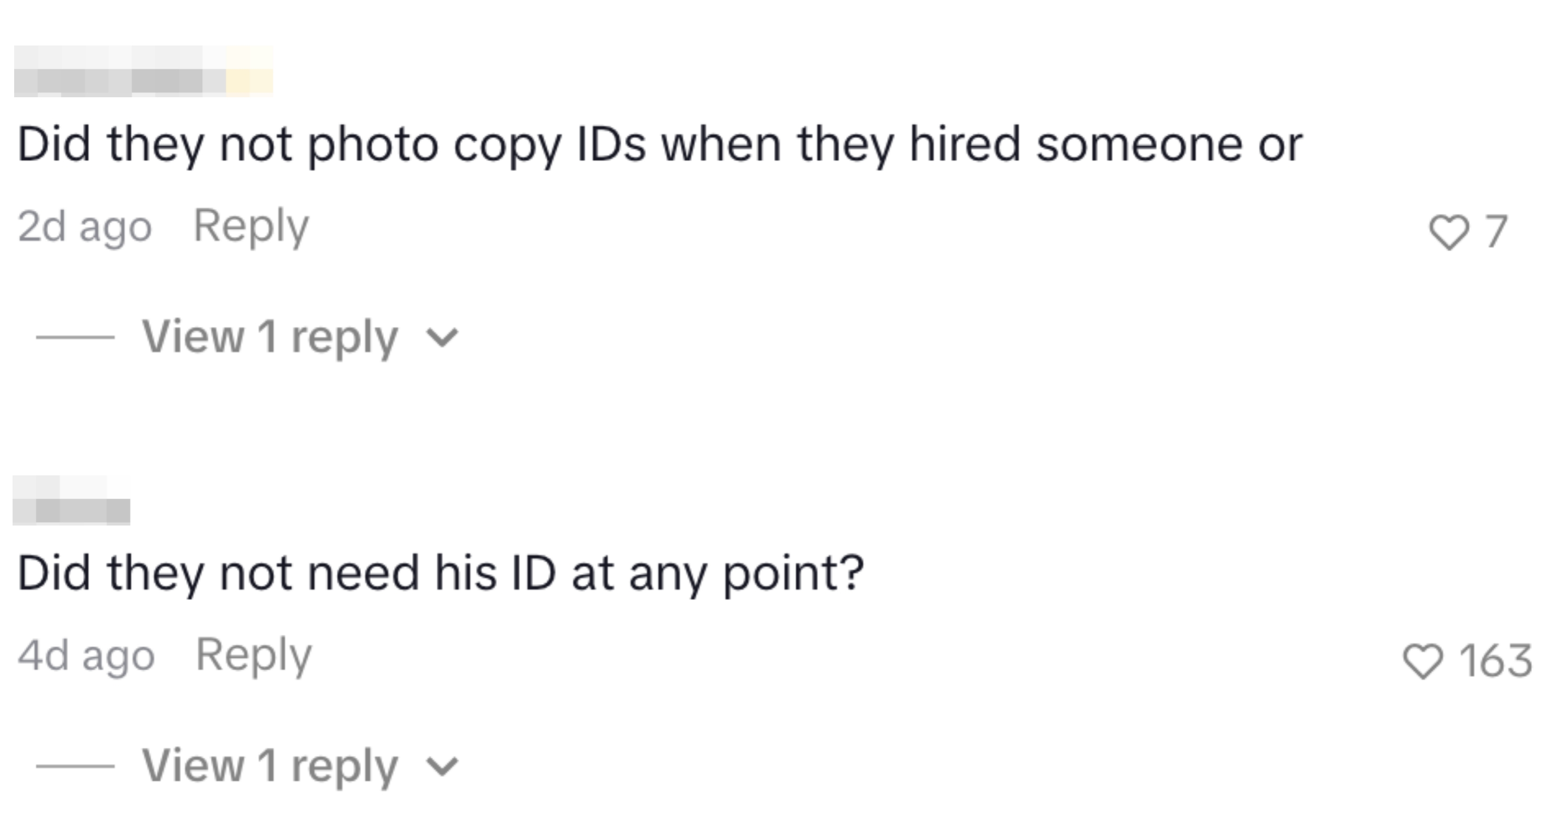Click the '4d ago' timestamp

pyautogui.click(x=86, y=656)
